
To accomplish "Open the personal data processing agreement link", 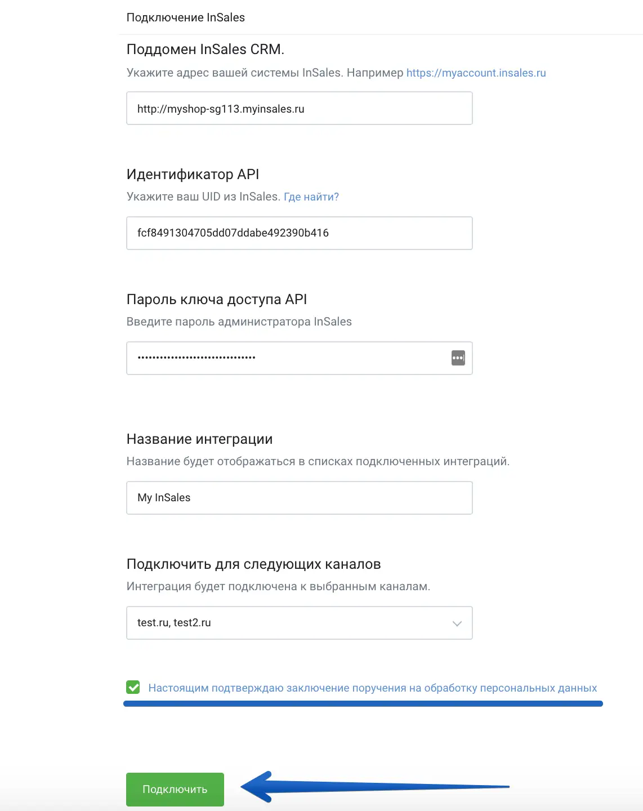I will tap(373, 688).
